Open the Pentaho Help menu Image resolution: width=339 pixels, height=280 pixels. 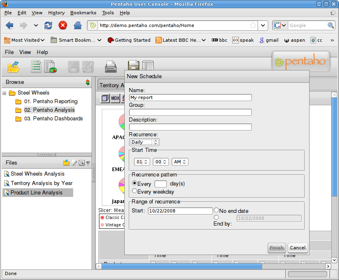[43, 52]
